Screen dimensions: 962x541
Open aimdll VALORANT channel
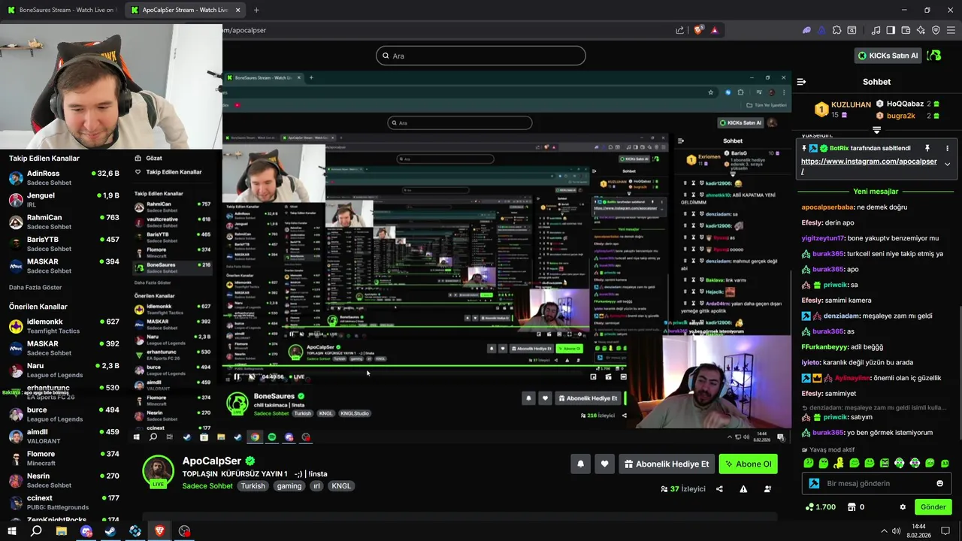tap(64, 436)
